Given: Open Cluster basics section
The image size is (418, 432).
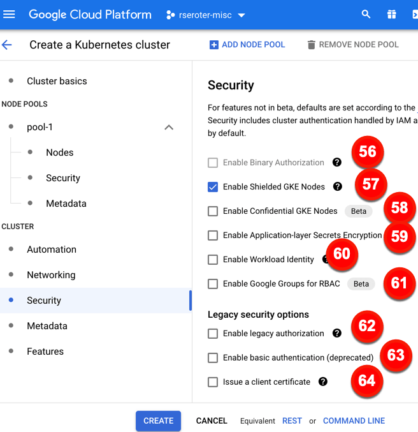Looking at the screenshot, I should coord(57,81).
